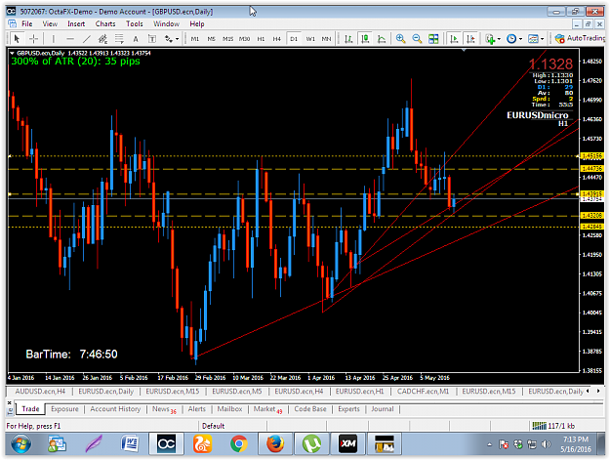Draw a vertical line tool
This screenshot has height=460, width=610.
pyautogui.click(x=54, y=38)
